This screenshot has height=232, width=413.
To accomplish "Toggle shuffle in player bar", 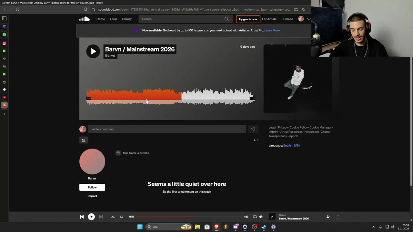I will click(113, 217).
